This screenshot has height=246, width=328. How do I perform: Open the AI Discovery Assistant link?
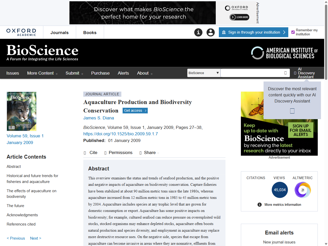tap(306, 73)
